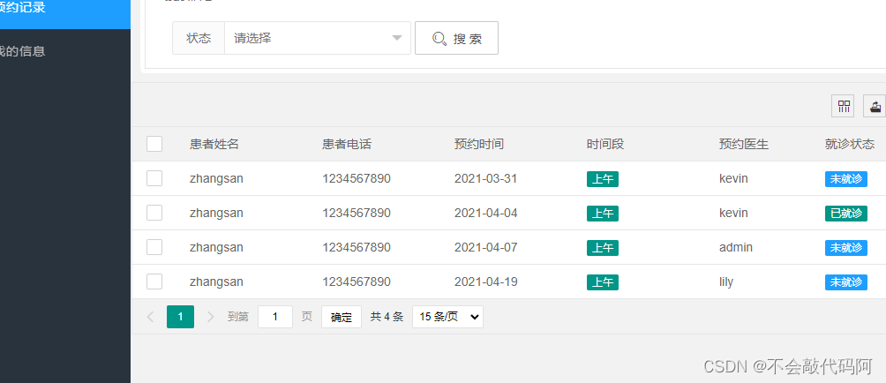
Task: Click the 患者姓名 column header
Action: click(214, 144)
